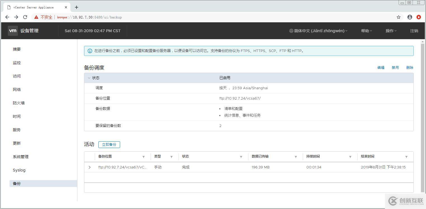Open the 操作 dropdown menu
426x209 pixels.
pyautogui.click(x=391, y=31)
